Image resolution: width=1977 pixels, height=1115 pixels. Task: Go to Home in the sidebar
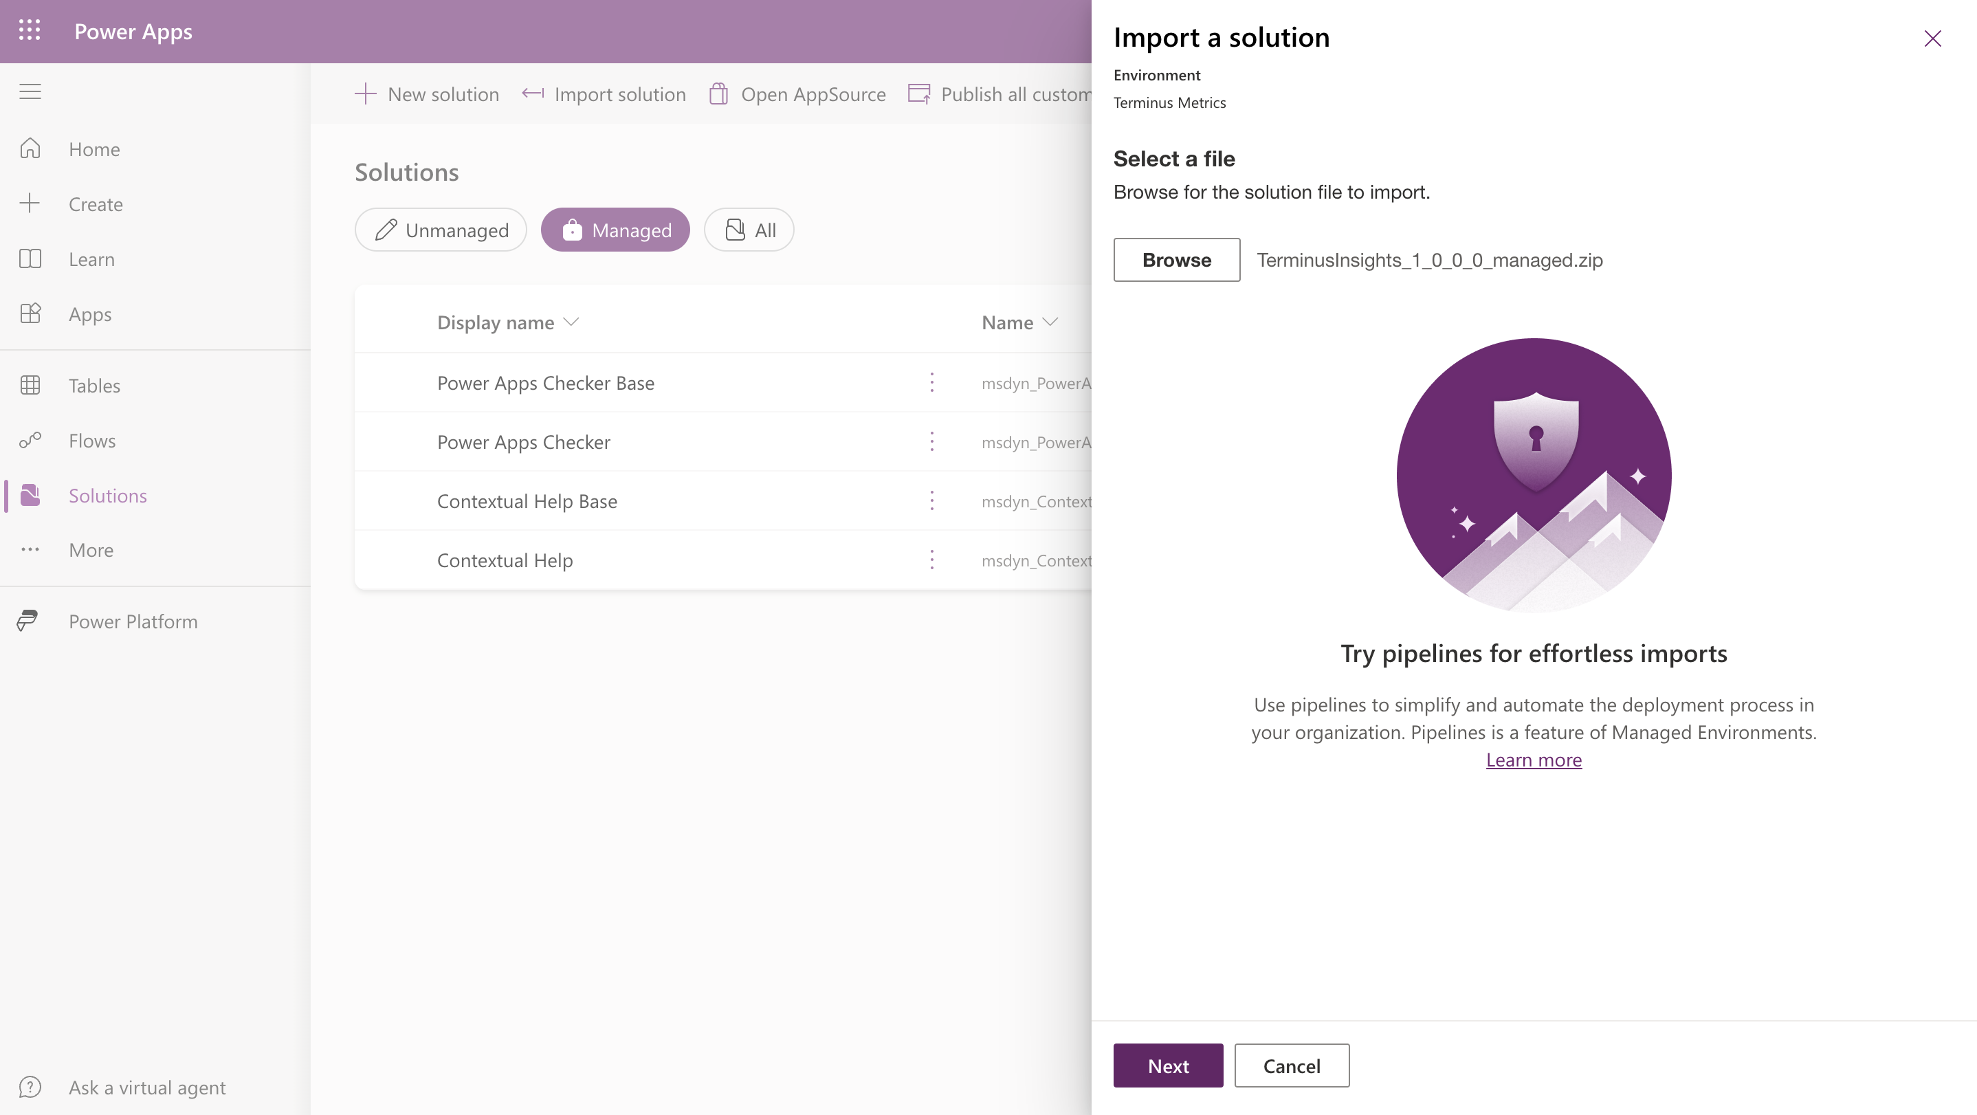coord(94,149)
